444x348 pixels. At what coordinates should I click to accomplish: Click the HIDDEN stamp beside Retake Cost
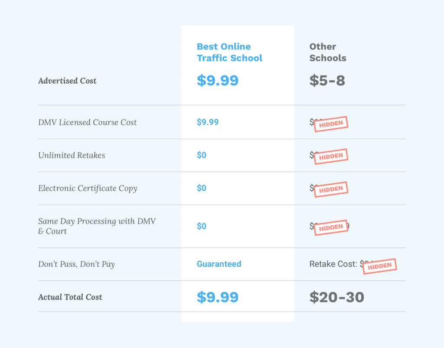pos(380,266)
